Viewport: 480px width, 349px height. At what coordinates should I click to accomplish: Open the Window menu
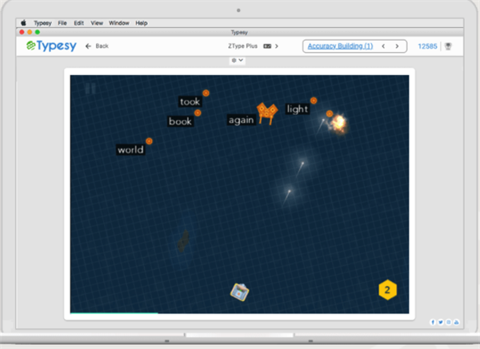(119, 23)
